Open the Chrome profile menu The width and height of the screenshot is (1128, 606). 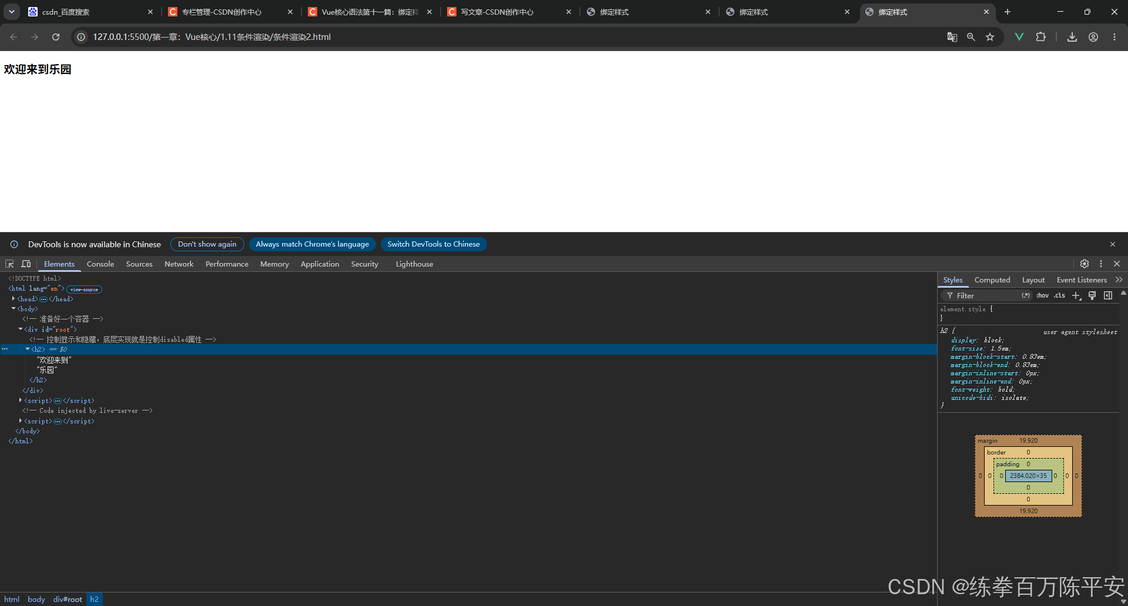(1093, 37)
